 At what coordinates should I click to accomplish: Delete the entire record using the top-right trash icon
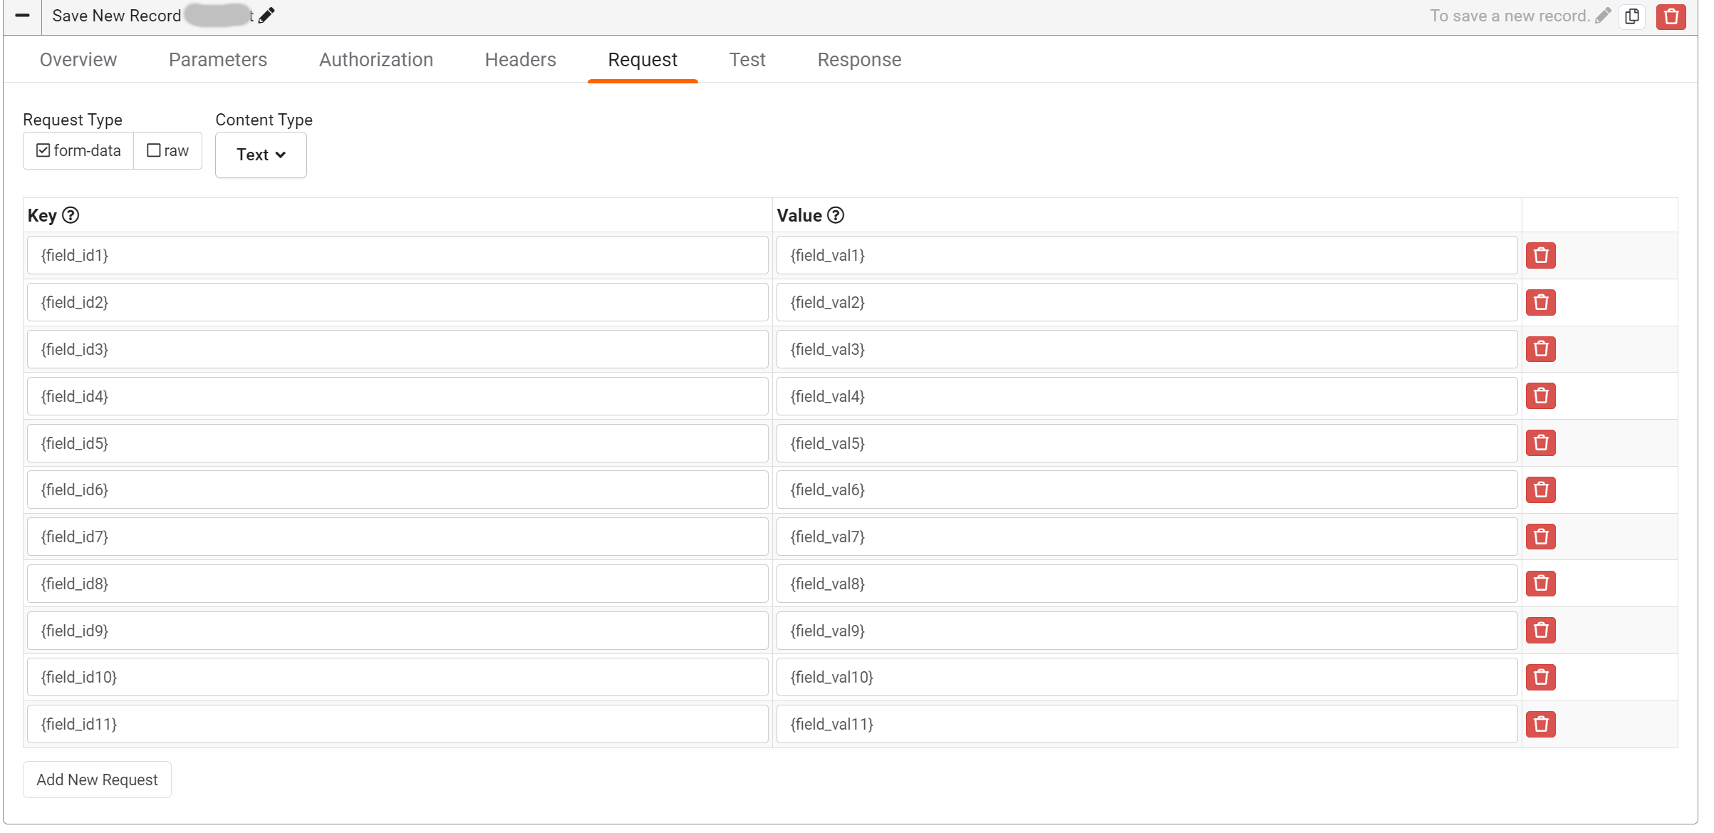coord(1671,16)
